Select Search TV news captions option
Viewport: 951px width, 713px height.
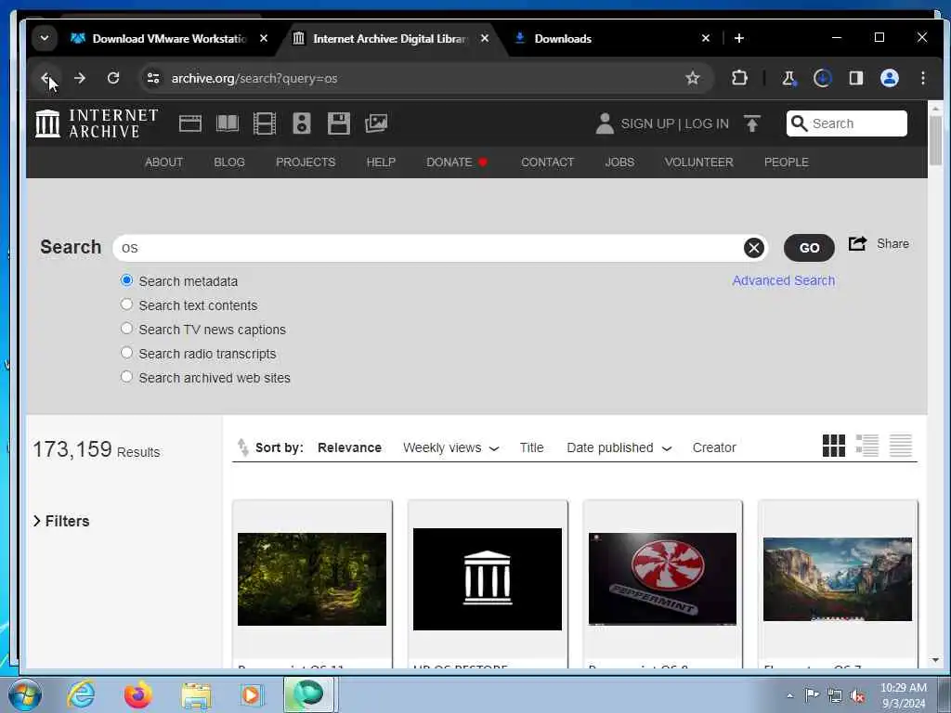[126, 329]
